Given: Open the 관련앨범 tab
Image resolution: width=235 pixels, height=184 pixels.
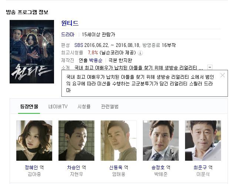Looking at the screenshot, I should pos(110,106).
